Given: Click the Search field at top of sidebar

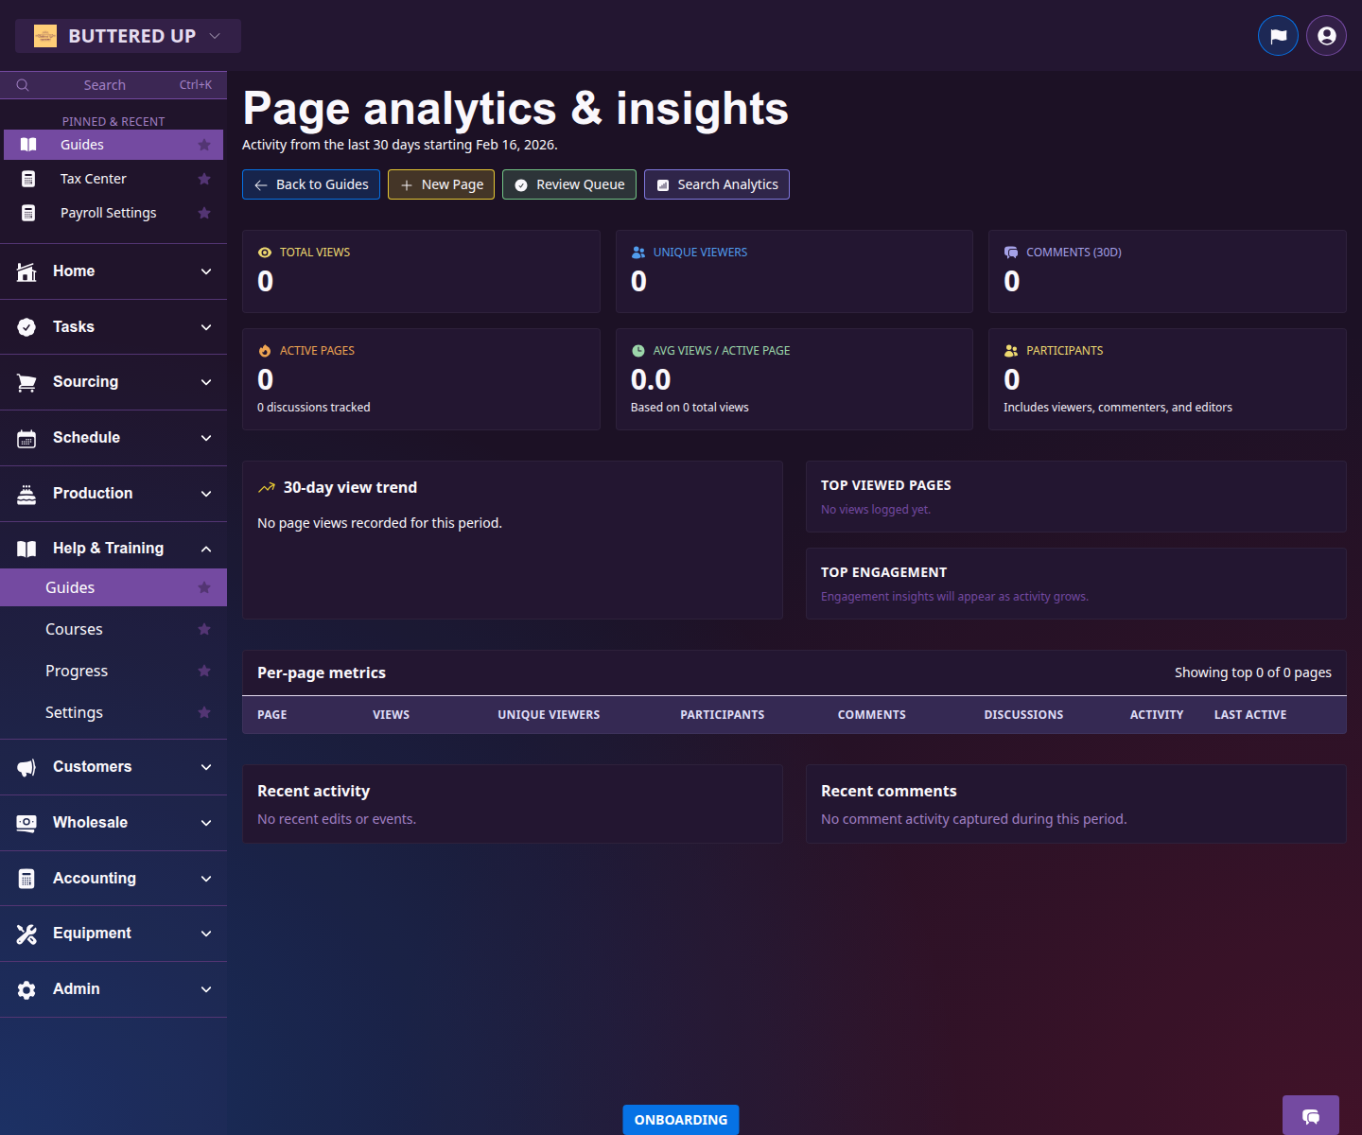Looking at the screenshot, I should click(x=104, y=84).
